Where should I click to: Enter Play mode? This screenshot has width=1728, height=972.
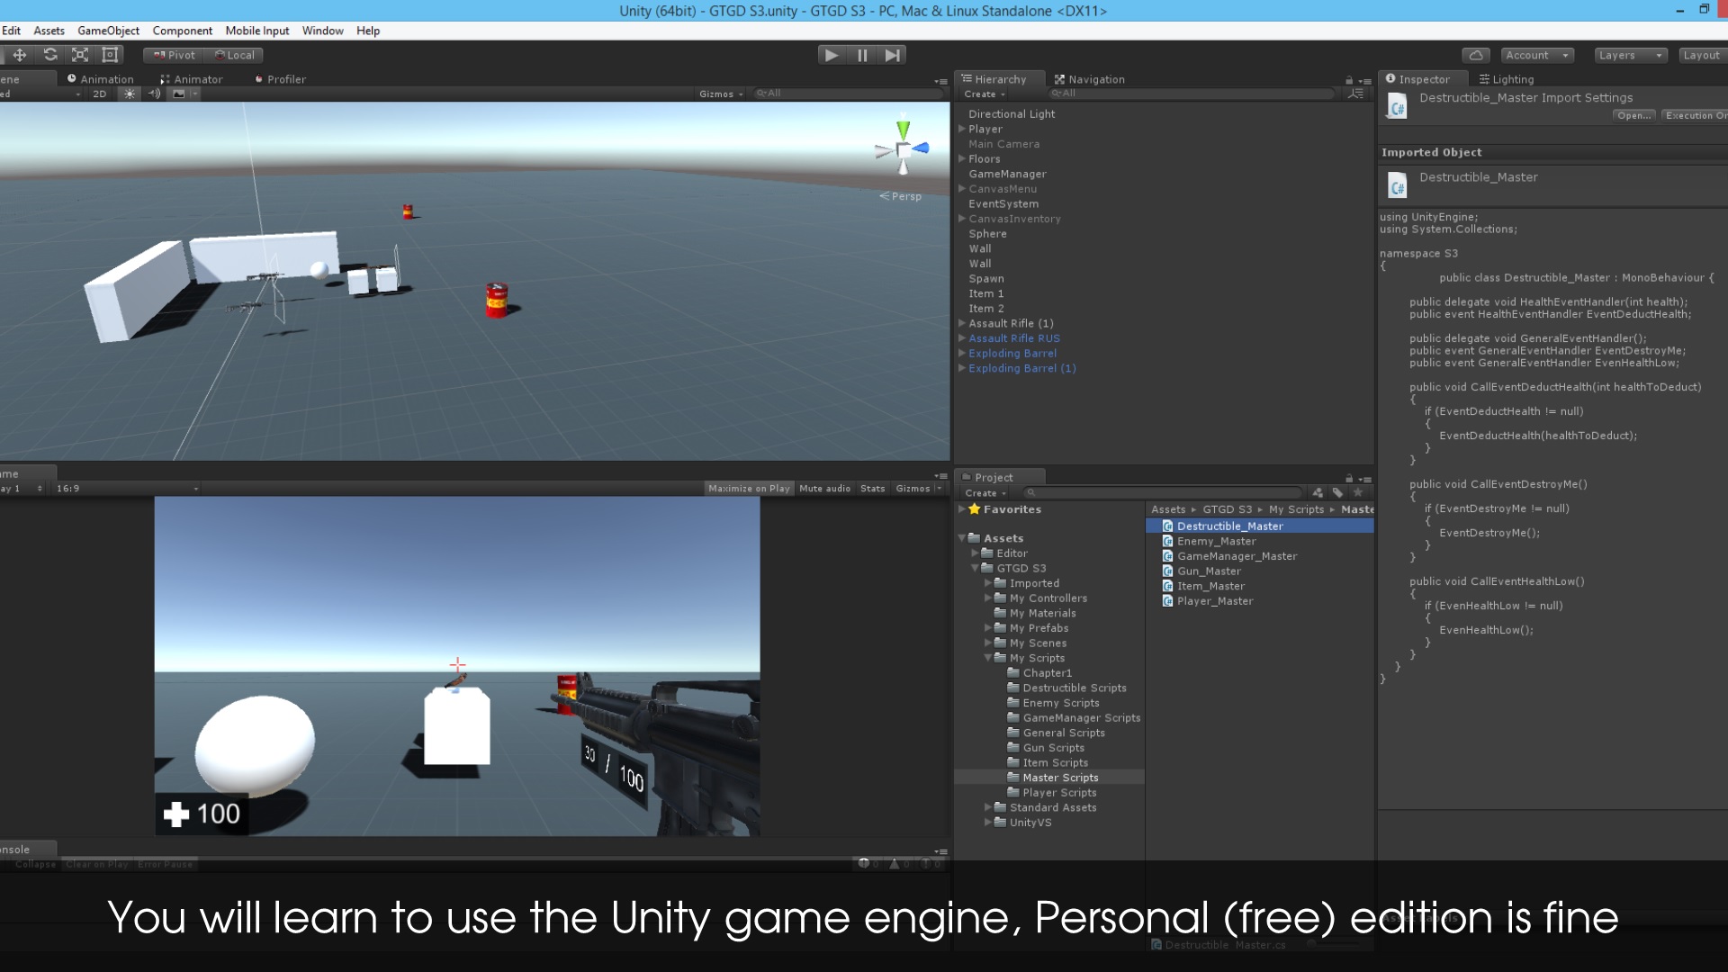click(830, 55)
